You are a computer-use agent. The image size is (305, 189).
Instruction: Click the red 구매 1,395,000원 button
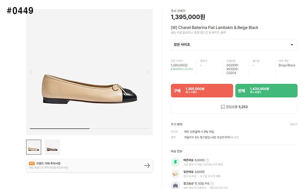(x=202, y=90)
